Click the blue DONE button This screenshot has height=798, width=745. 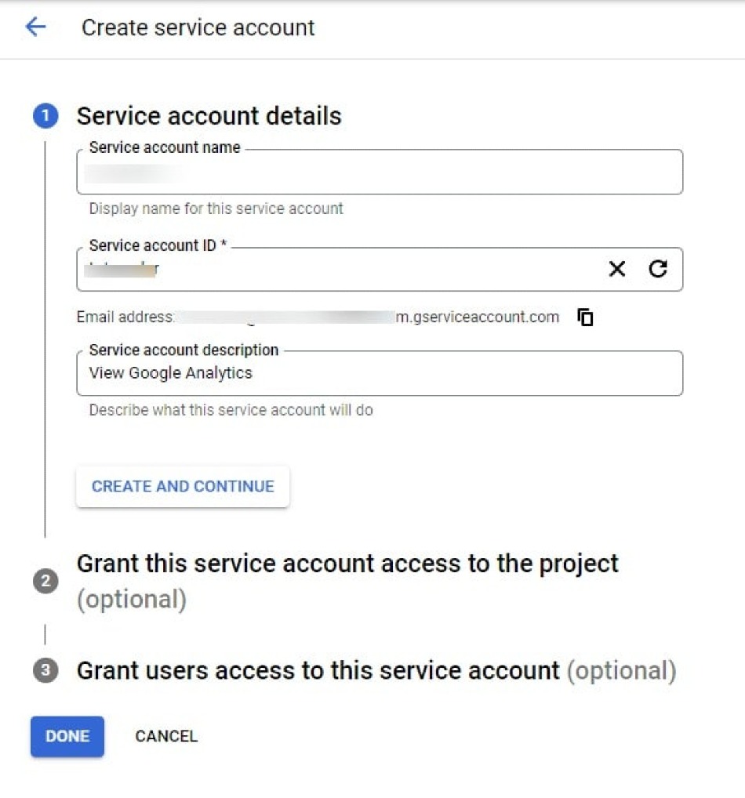pyautogui.click(x=67, y=736)
